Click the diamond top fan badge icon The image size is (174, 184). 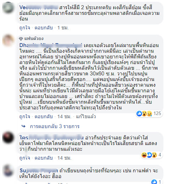click(21, 39)
